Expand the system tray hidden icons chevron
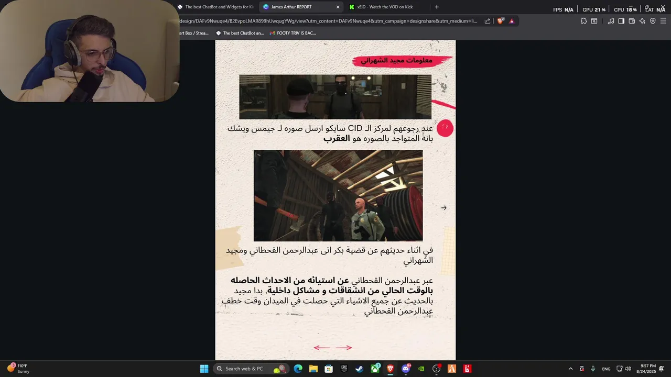The width and height of the screenshot is (671, 377). pos(570,369)
